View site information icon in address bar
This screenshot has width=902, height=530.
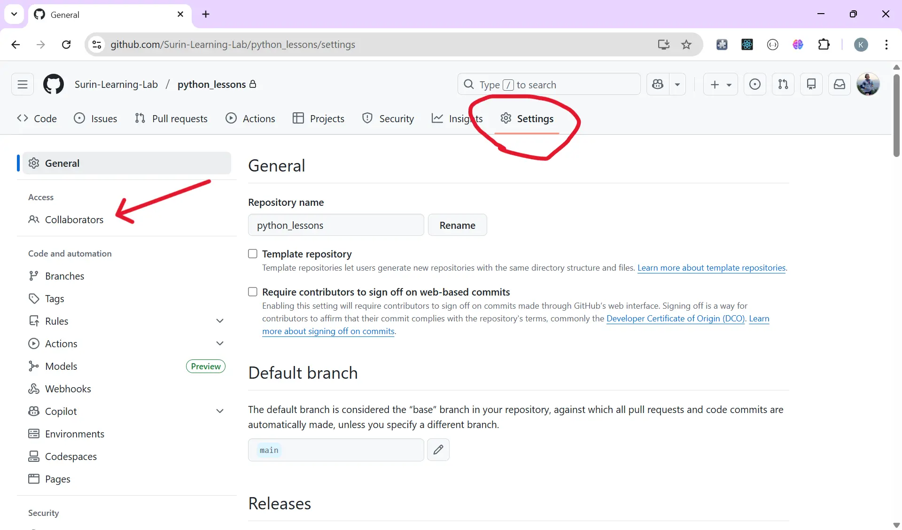(x=97, y=44)
